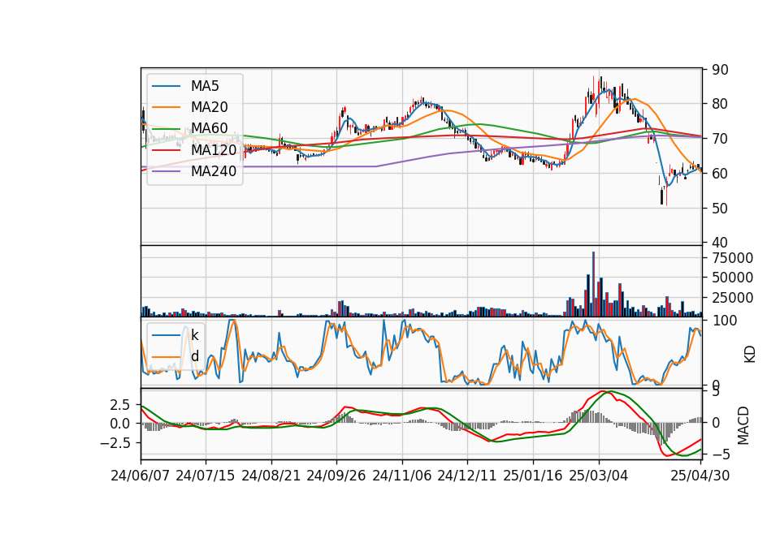Select the 24/12/11 date label
Image resolution: width=780 pixels, height=560 pixels.
click(x=467, y=476)
